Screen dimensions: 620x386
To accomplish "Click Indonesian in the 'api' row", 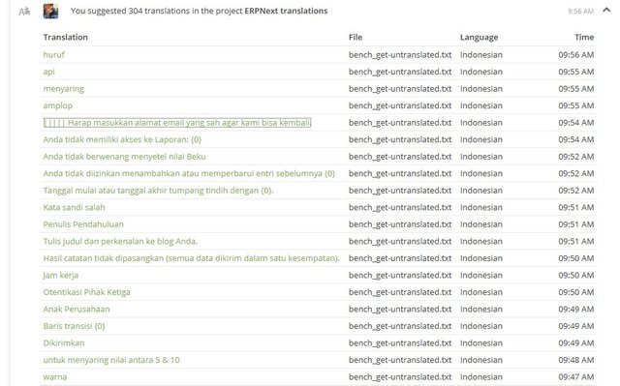I will tap(481, 72).
